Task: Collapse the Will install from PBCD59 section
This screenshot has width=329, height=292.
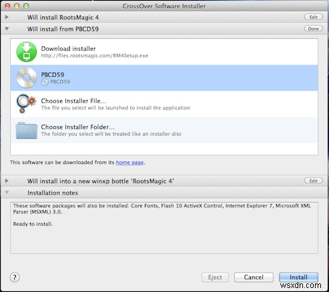Action: tap(7, 29)
